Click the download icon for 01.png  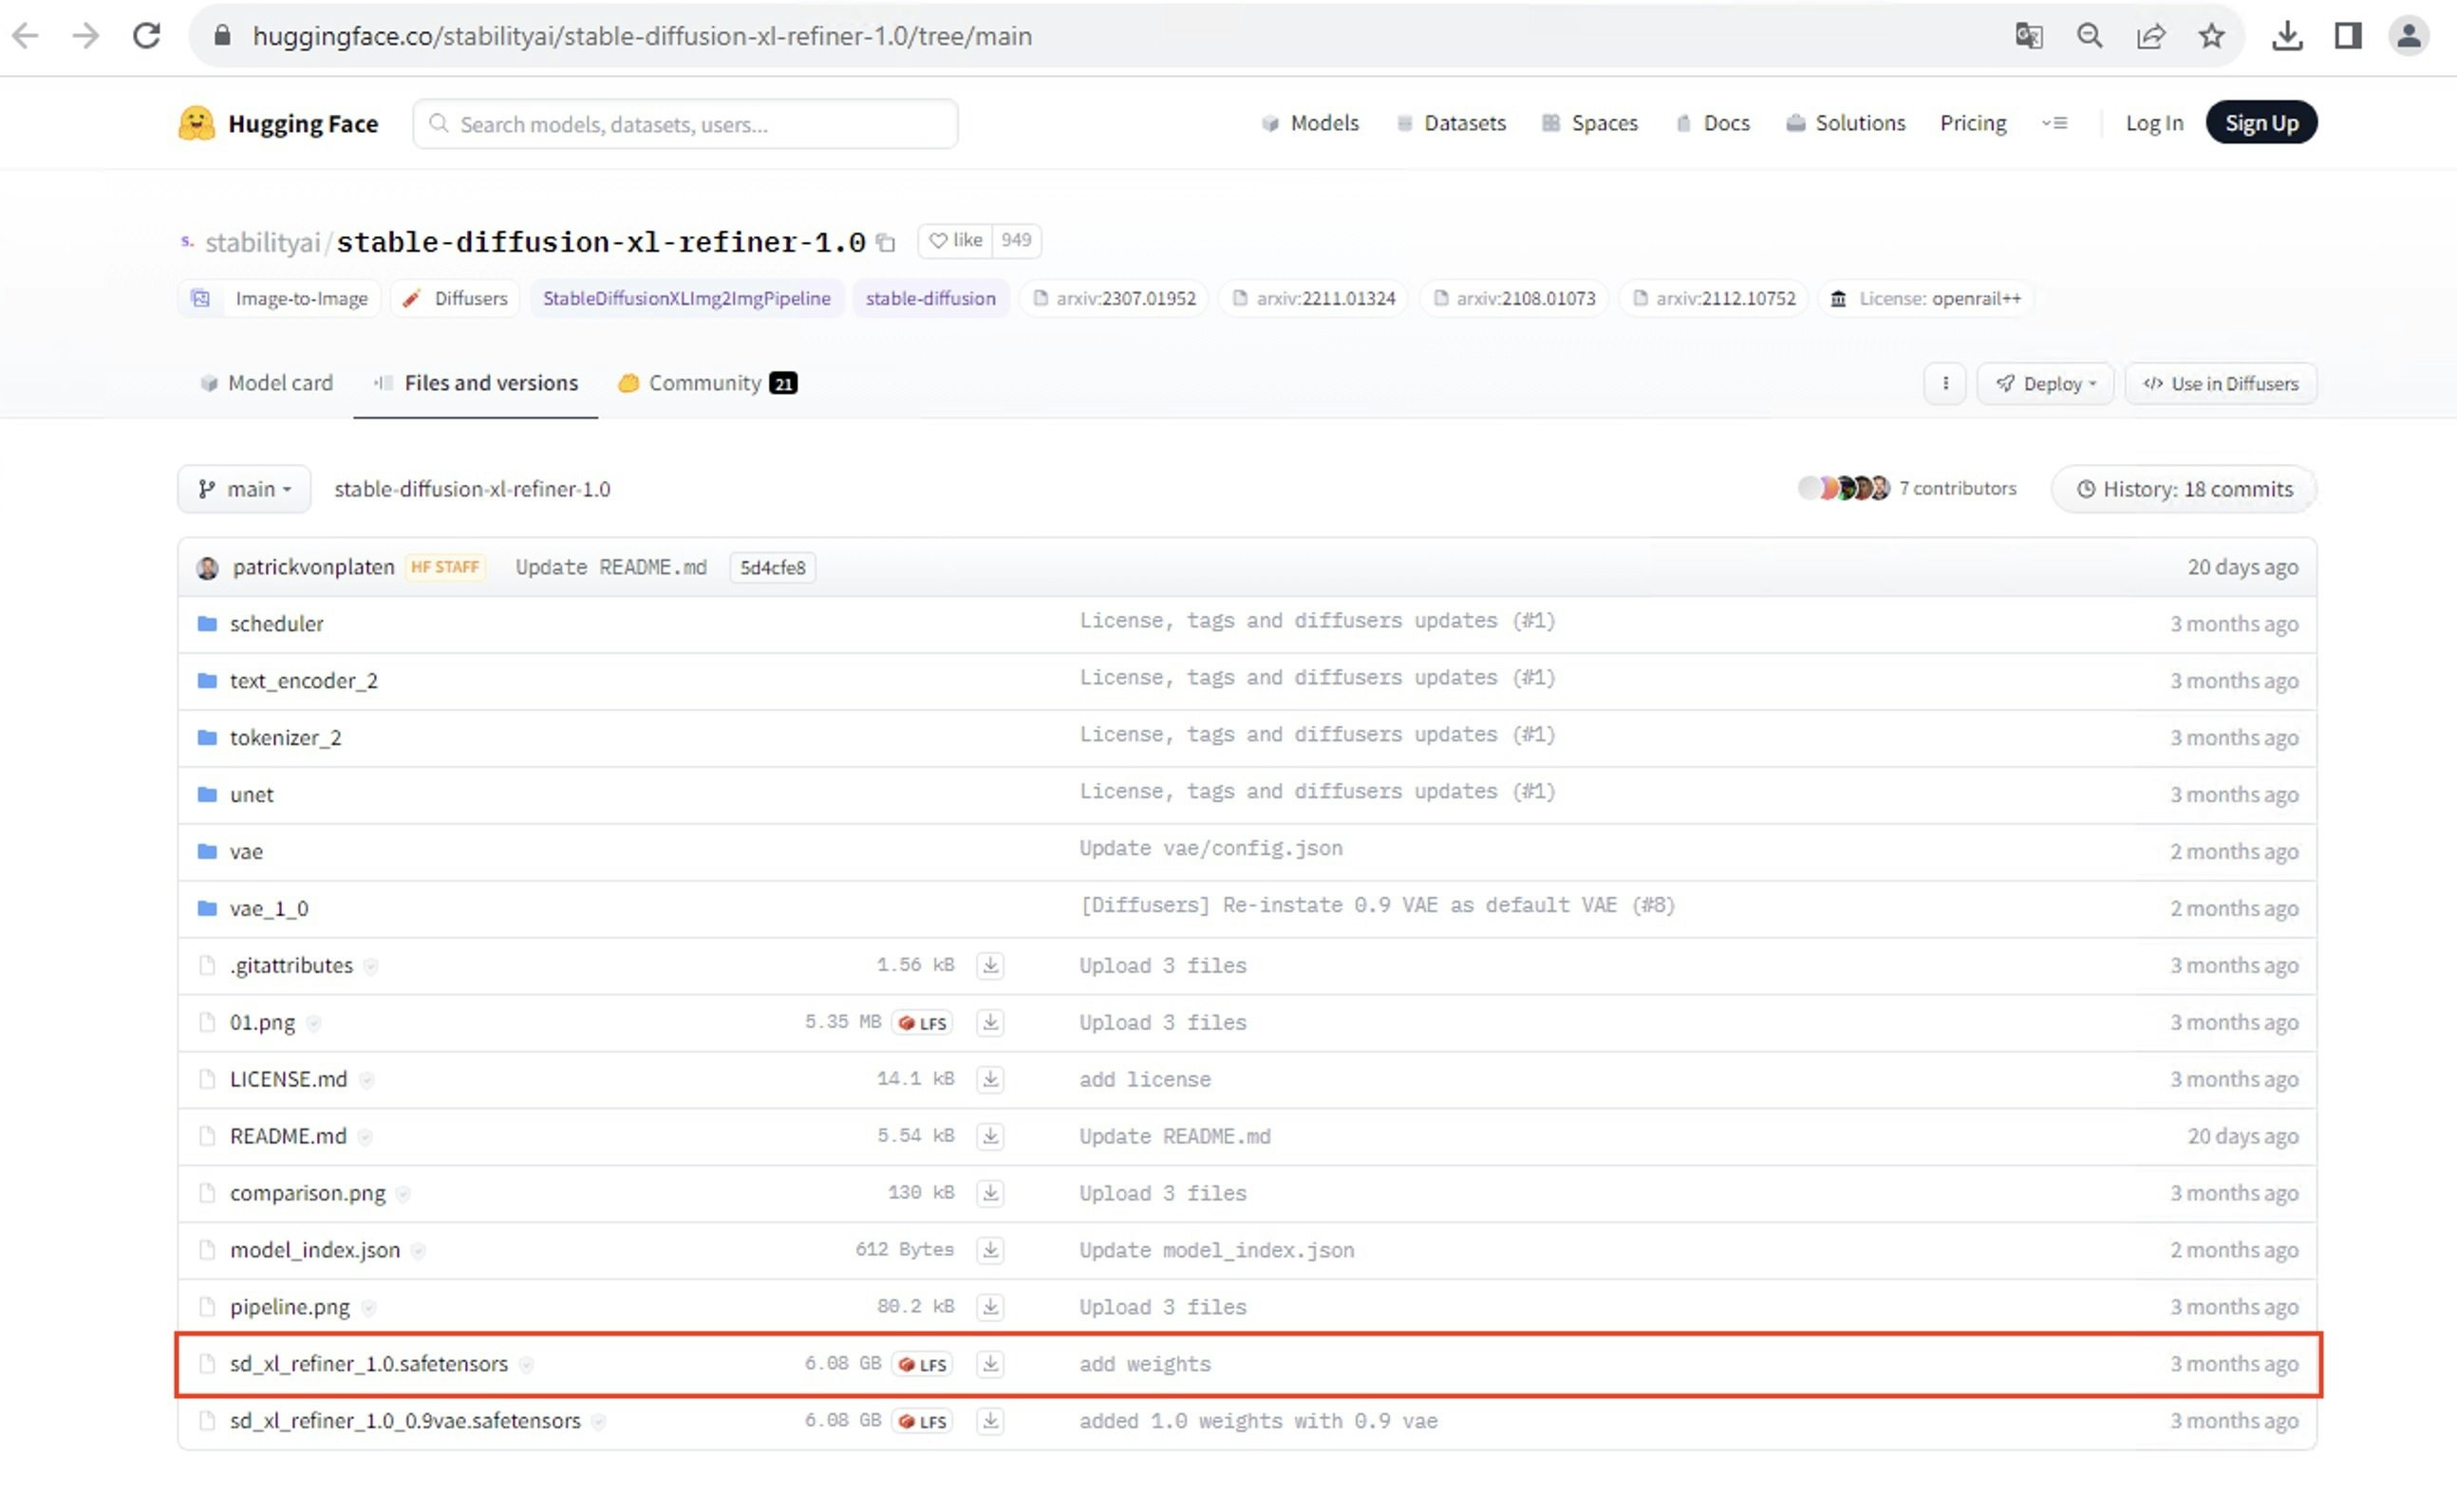coord(989,1022)
